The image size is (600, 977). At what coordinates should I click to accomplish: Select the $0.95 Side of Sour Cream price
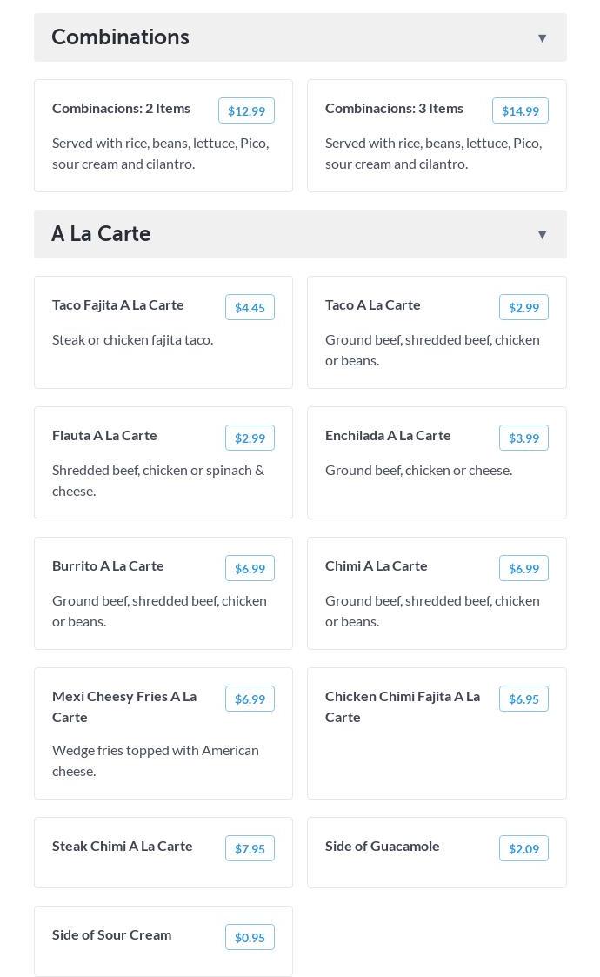coord(250,937)
